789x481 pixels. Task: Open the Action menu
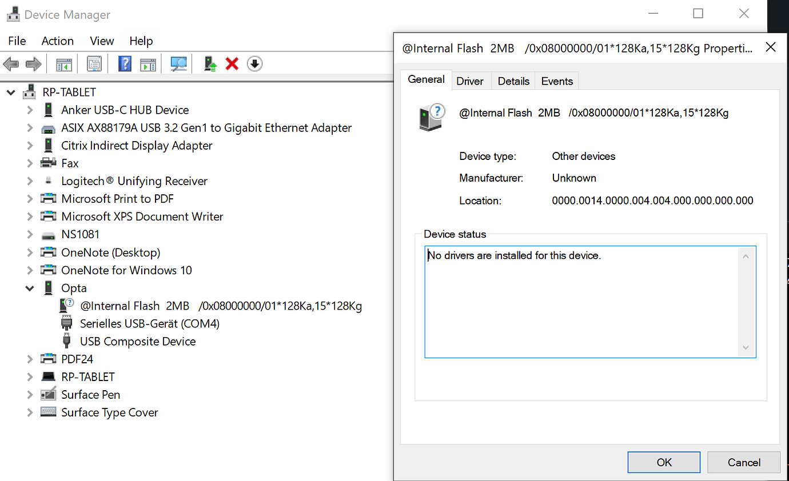57,41
